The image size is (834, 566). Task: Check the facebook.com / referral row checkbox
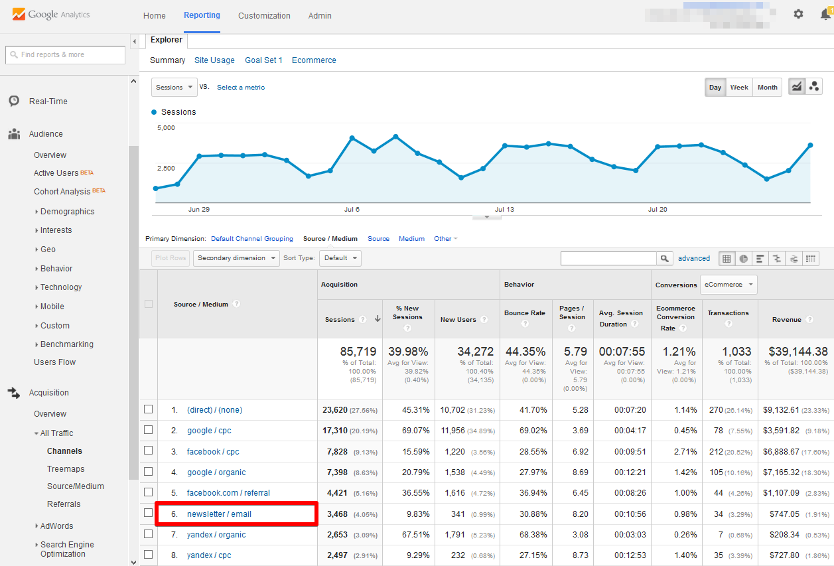click(149, 492)
